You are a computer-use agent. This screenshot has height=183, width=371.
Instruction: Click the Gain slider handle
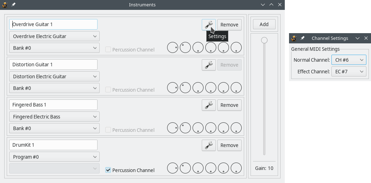[264, 40]
